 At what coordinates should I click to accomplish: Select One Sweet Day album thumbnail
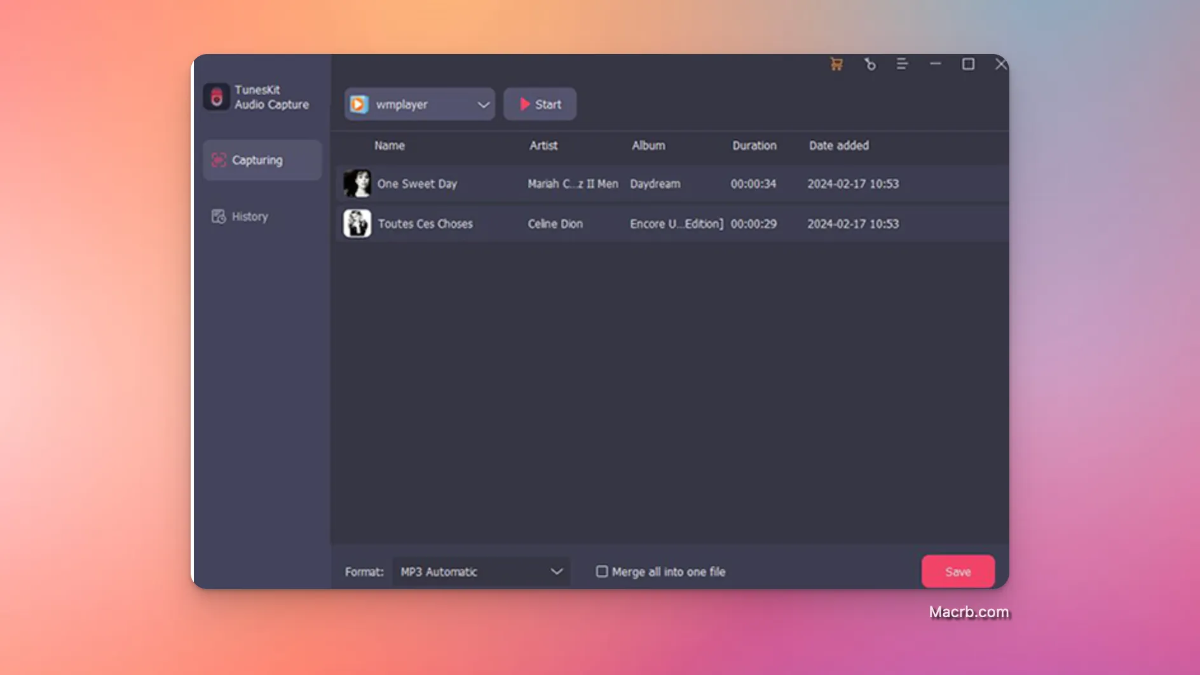(x=357, y=184)
